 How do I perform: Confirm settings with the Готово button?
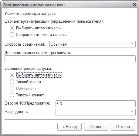pyautogui.click(x=96, y=127)
